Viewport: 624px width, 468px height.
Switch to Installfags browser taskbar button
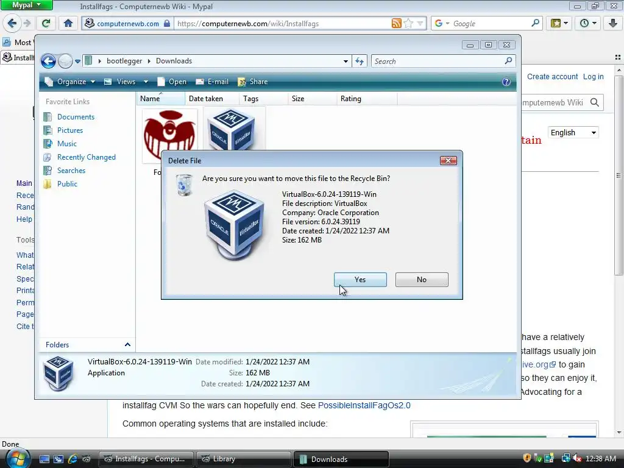tap(146, 459)
